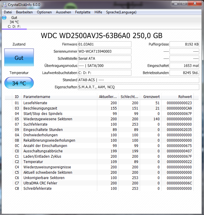Select the Wiederzugewiesene Sektoren row

tap(103, 119)
